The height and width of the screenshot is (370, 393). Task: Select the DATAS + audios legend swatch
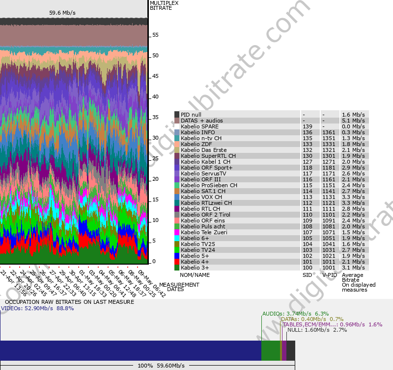177,121
